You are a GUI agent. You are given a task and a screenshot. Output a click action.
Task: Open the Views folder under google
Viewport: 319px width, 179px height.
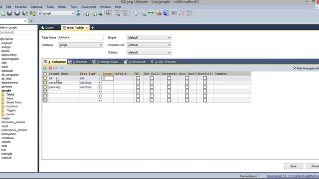9,98
